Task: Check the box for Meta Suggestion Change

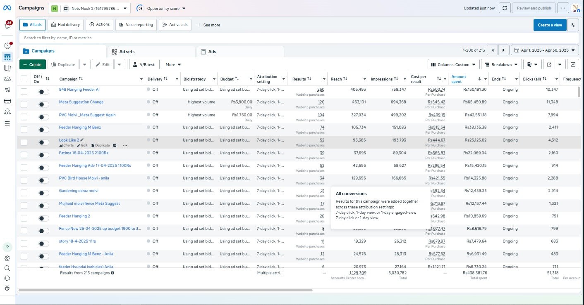Action: click(24, 104)
